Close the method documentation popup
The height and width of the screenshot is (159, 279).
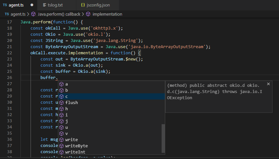pos(268,84)
